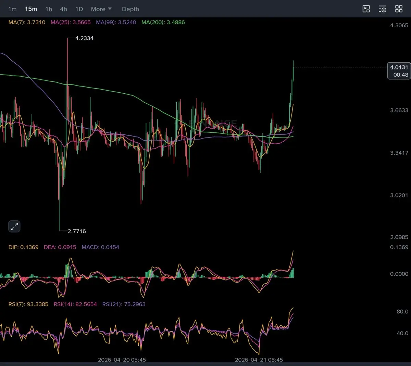Screen dimensions: 411x366
Task: Open the four-square grid layout icon
Action: (x=399, y=9)
